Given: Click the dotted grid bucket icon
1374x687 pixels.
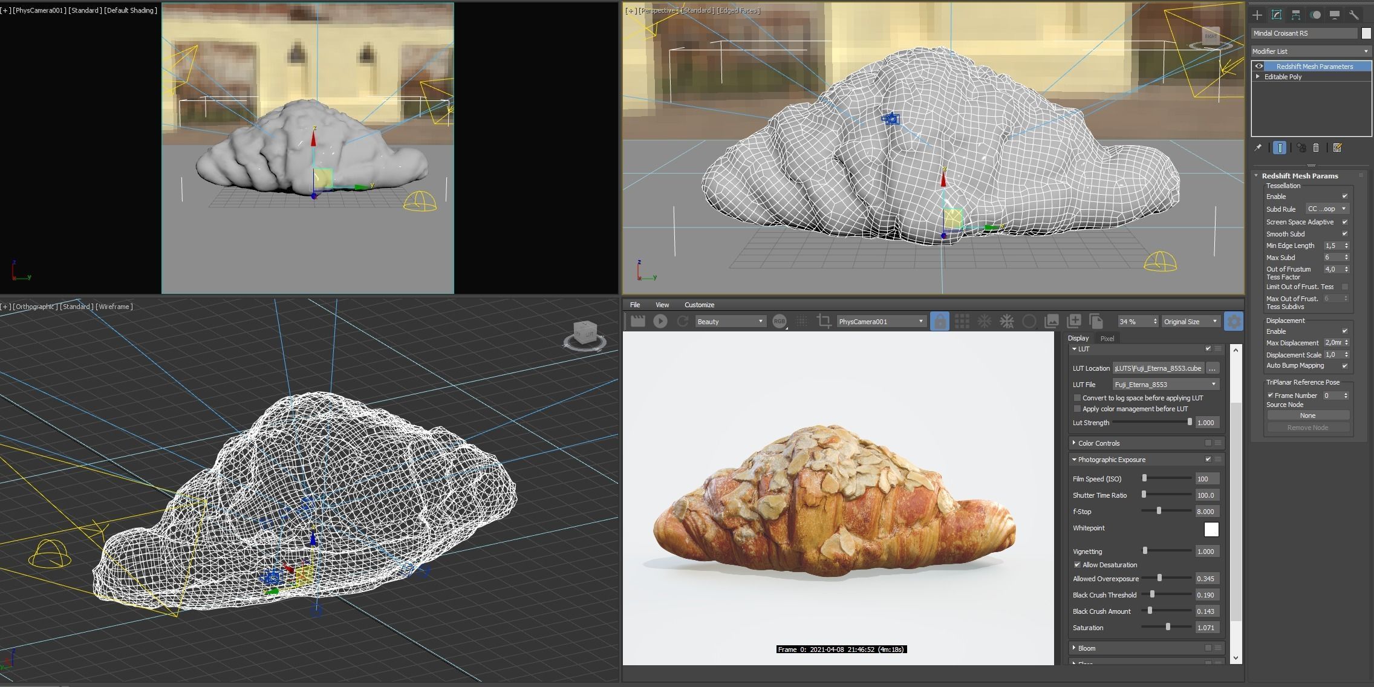Looking at the screenshot, I should (x=802, y=321).
